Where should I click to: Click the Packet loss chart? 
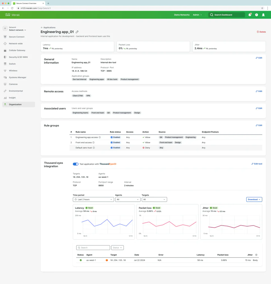pyautogui.click(x=167, y=222)
